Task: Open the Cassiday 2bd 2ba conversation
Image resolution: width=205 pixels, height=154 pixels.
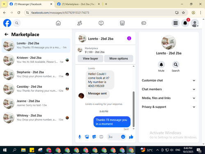Action: (36, 89)
